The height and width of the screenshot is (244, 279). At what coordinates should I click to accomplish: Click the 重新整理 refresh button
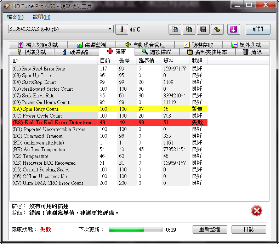click(210, 229)
